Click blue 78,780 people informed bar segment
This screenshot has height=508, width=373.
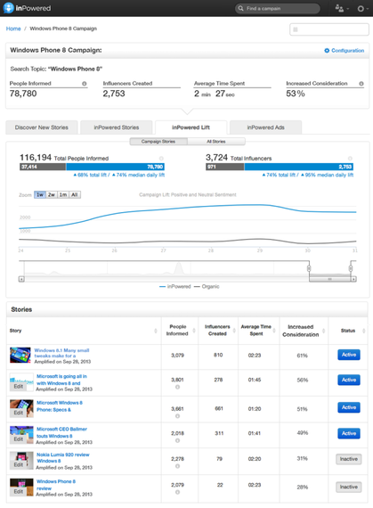(115, 167)
